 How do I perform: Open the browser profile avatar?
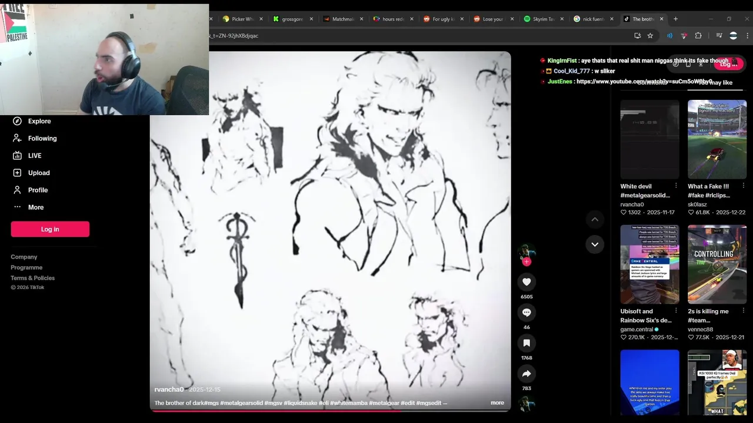tap(733, 36)
